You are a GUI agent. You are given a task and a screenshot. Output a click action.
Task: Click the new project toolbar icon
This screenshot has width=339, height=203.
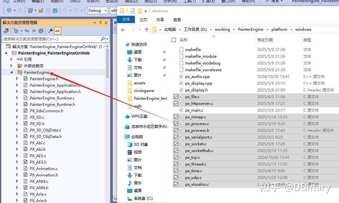tap(30, 10)
